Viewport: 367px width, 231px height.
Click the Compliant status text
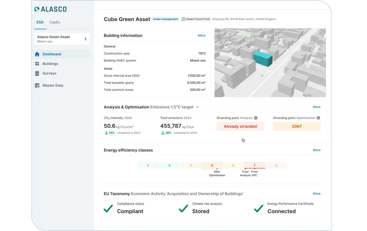point(130,211)
